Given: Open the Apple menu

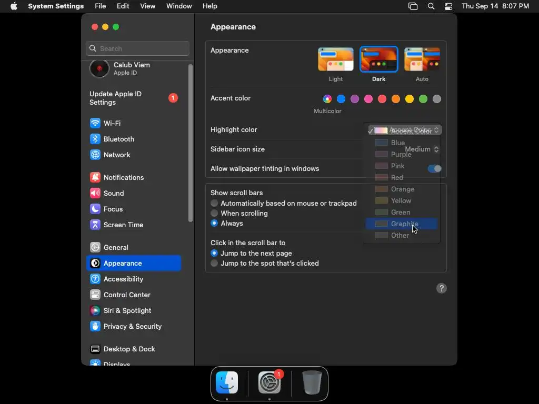Looking at the screenshot, I should [x=14, y=6].
